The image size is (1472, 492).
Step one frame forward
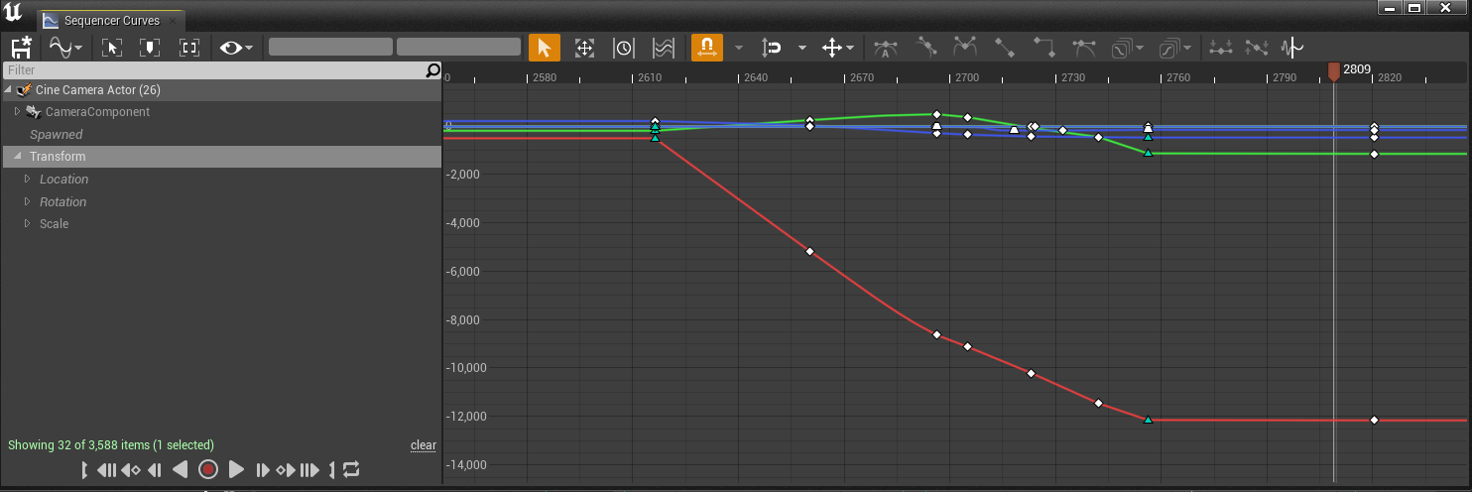click(262, 469)
